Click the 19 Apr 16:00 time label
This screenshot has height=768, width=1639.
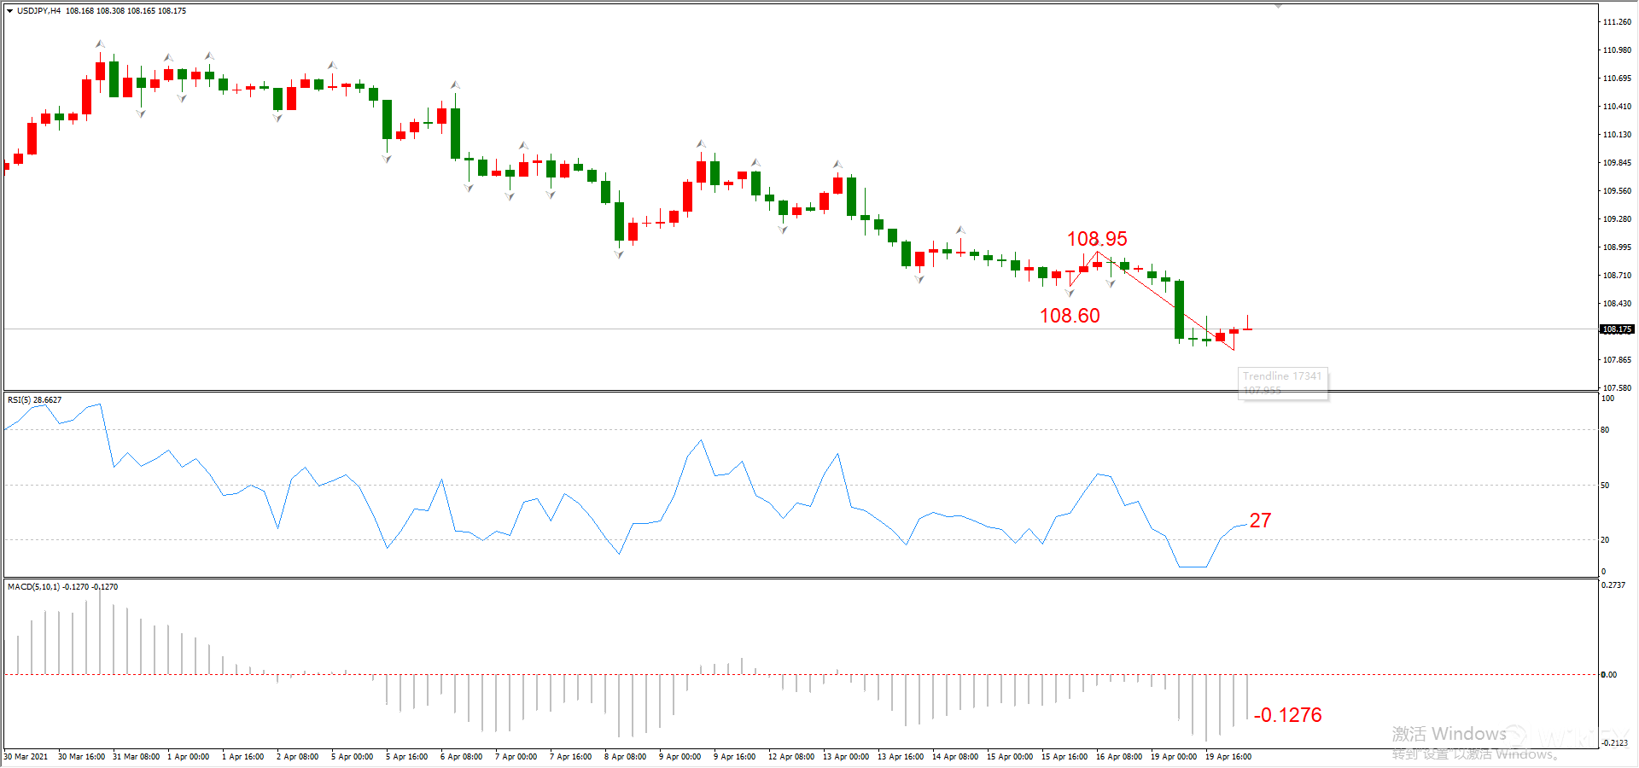tap(1228, 757)
